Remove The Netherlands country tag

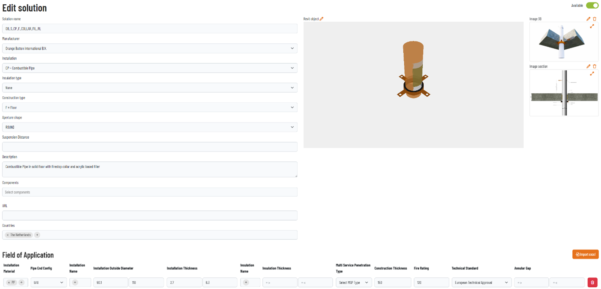click(x=8, y=235)
